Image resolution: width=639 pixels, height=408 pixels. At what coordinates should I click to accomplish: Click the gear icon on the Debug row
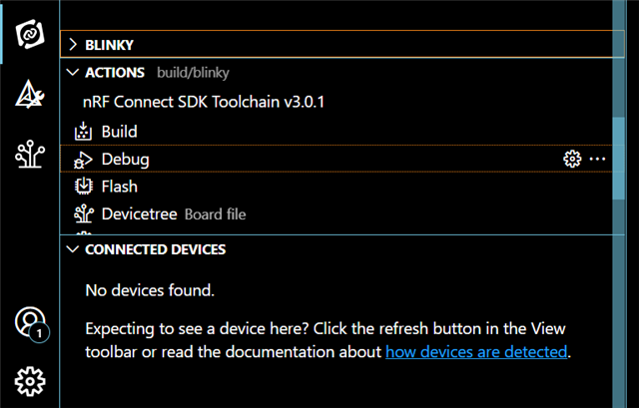[572, 159]
